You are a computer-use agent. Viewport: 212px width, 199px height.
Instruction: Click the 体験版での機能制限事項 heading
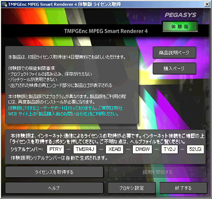[x=32, y=68]
